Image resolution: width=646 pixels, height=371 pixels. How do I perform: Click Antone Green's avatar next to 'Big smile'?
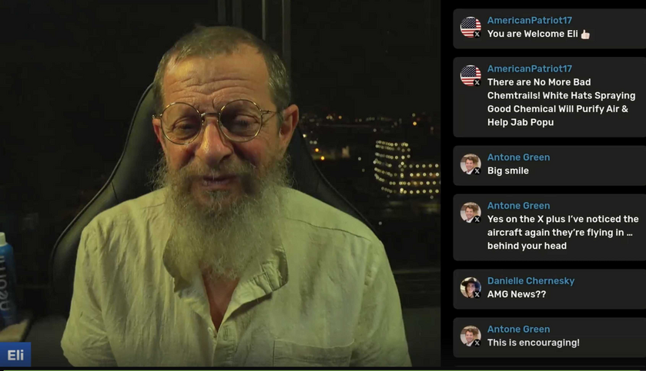click(x=470, y=164)
